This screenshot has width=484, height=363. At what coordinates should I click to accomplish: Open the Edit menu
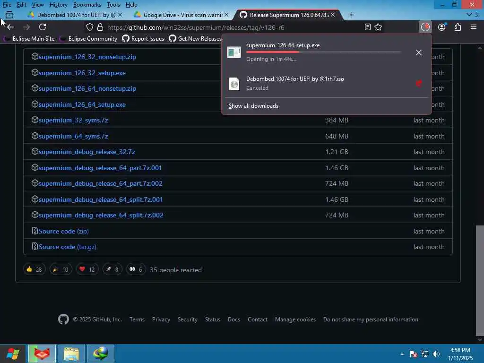click(21, 5)
